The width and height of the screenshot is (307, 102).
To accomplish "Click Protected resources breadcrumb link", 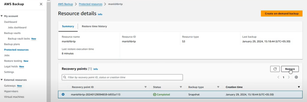I will pyautogui.click(x=91, y=4).
